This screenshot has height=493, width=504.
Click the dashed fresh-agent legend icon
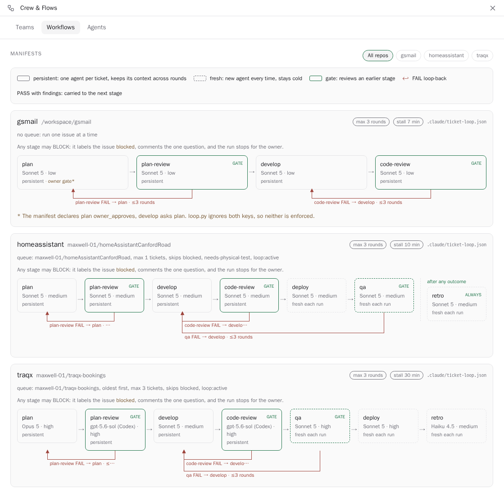(x=200, y=78)
